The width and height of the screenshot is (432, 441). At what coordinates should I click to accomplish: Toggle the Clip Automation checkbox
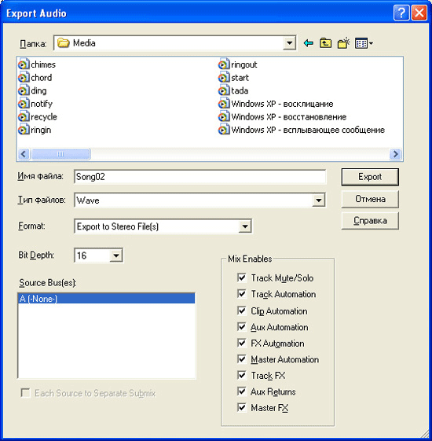242,311
